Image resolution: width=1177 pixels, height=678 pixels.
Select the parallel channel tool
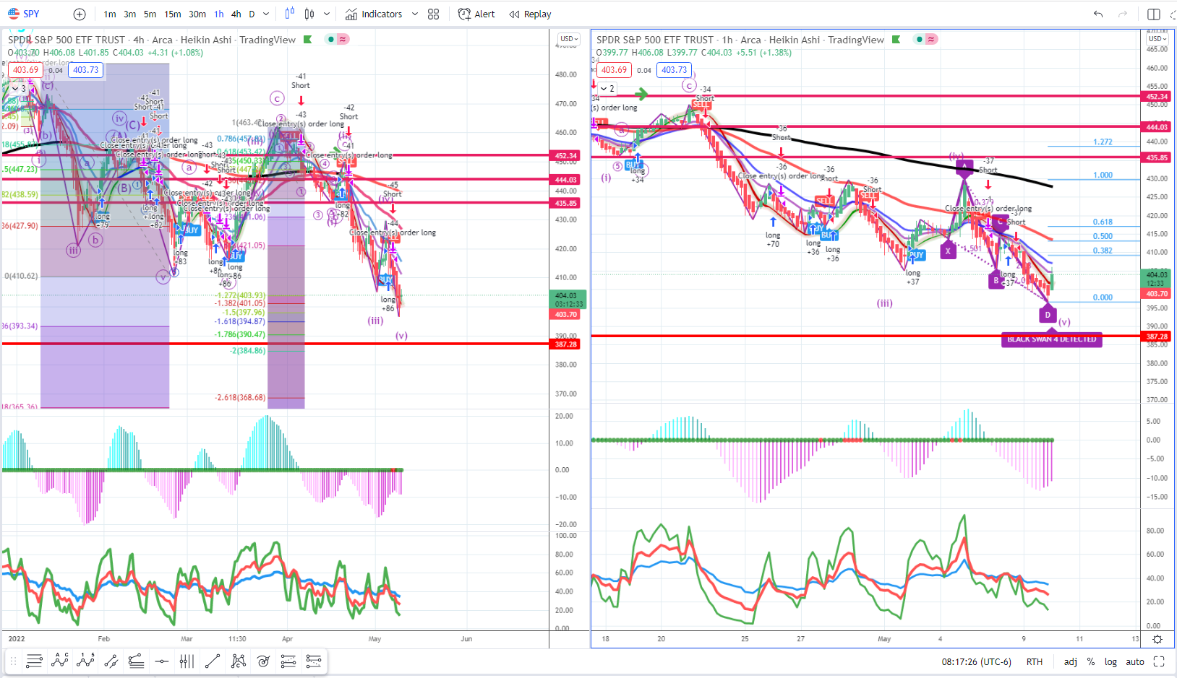point(111,661)
